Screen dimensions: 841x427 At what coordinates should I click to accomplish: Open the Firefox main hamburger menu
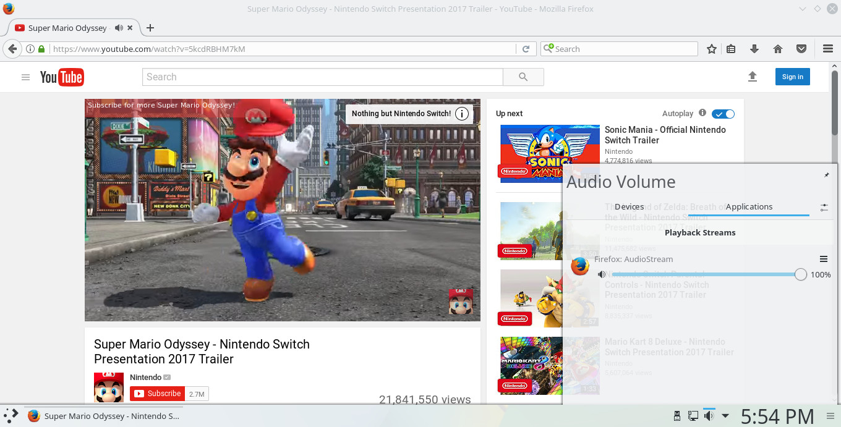(828, 49)
